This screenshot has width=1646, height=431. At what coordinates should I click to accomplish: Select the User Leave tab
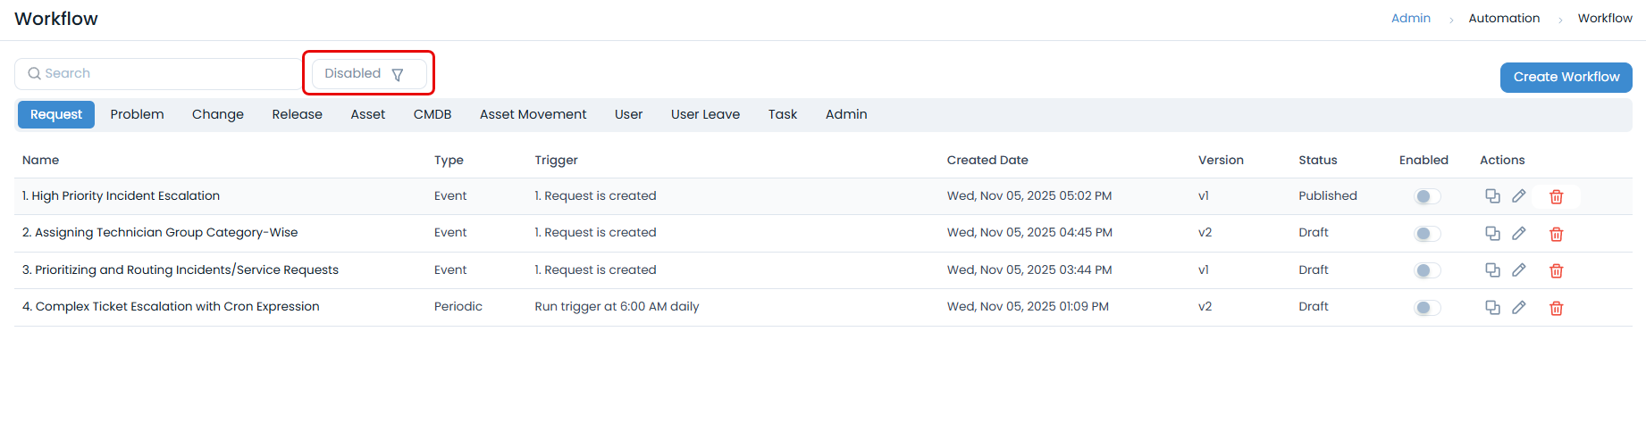pyautogui.click(x=705, y=114)
